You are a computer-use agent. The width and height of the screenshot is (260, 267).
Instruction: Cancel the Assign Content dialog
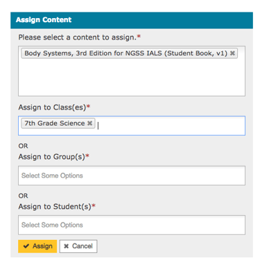78,246
